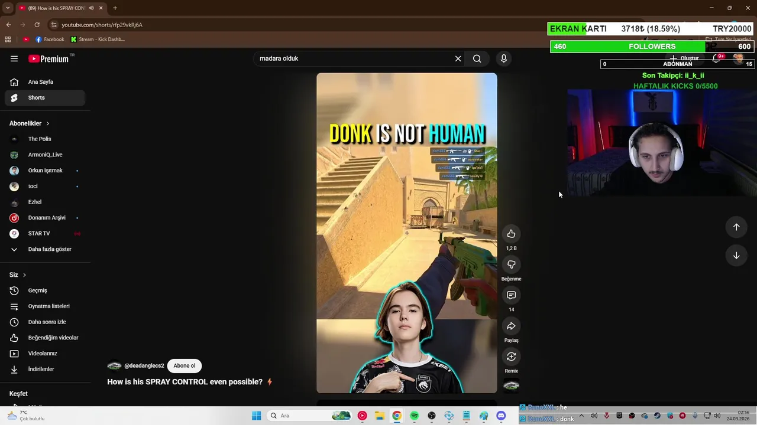Open Videolarınız page
This screenshot has width=757, height=425.
[45, 354]
